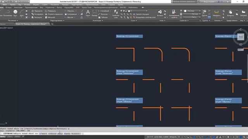Open the lineweight ПоСлою dropdown
The width and height of the screenshot is (248, 139).
[192, 14]
